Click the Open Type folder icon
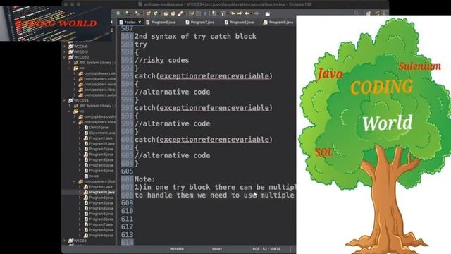451x254 pixels. click(166, 13)
